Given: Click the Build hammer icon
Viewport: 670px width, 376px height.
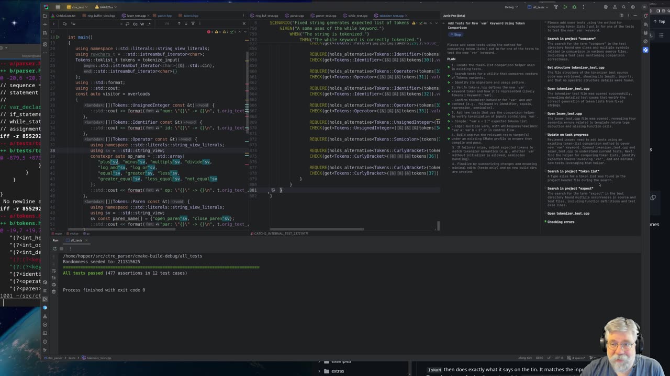Looking at the screenshot, I should pos(556,7).
